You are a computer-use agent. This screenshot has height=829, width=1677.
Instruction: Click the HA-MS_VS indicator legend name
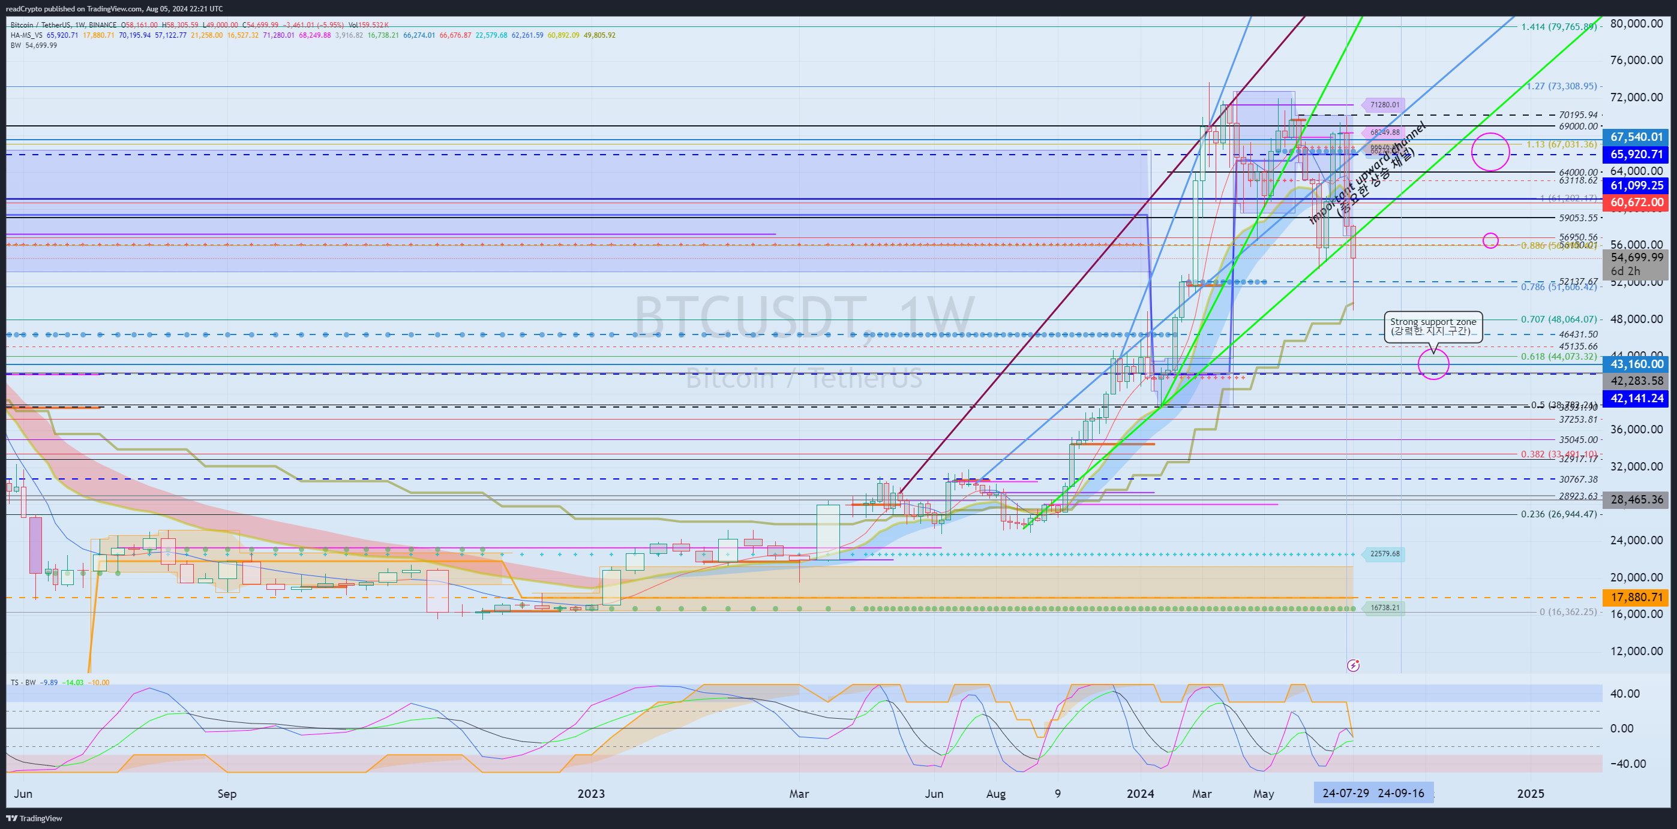click(26, 35)
